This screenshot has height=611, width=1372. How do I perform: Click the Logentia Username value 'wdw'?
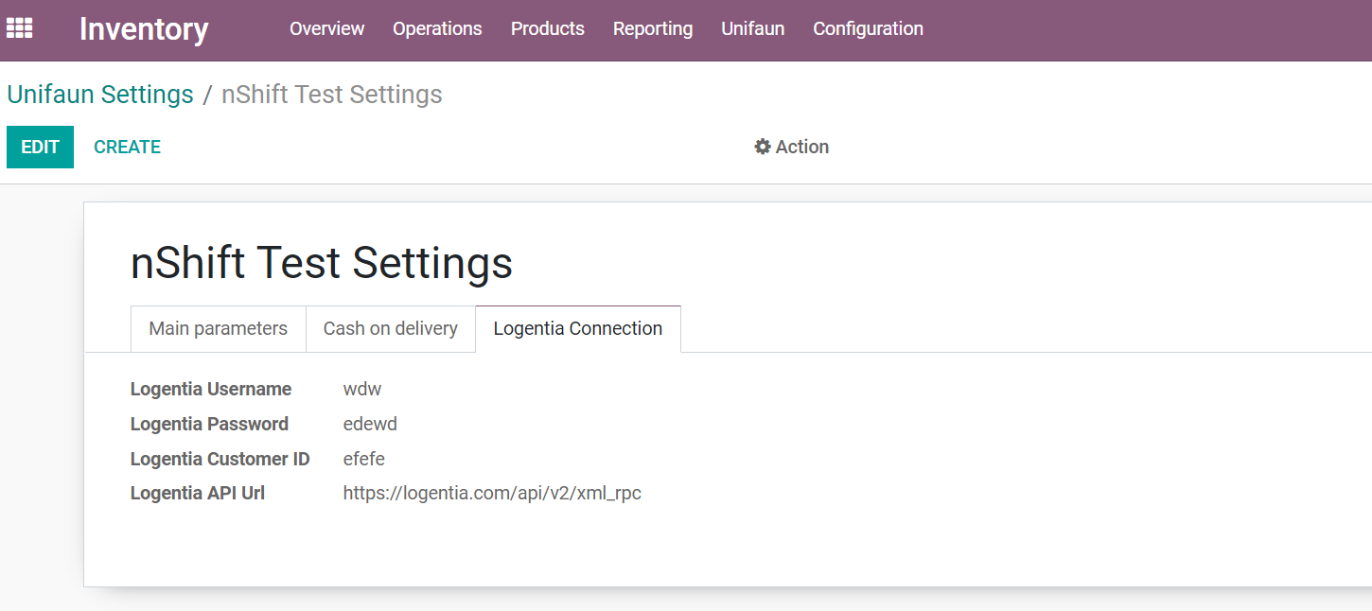pos(362,389)
